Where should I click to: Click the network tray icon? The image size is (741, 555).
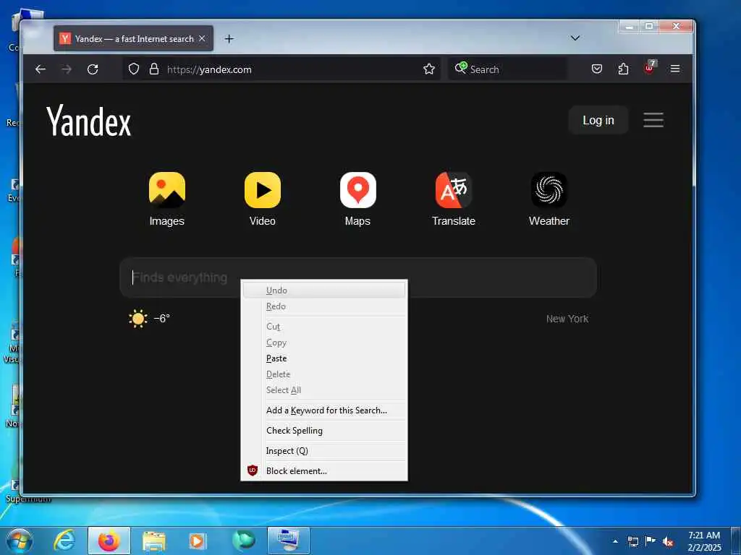[x=632, y=541]
